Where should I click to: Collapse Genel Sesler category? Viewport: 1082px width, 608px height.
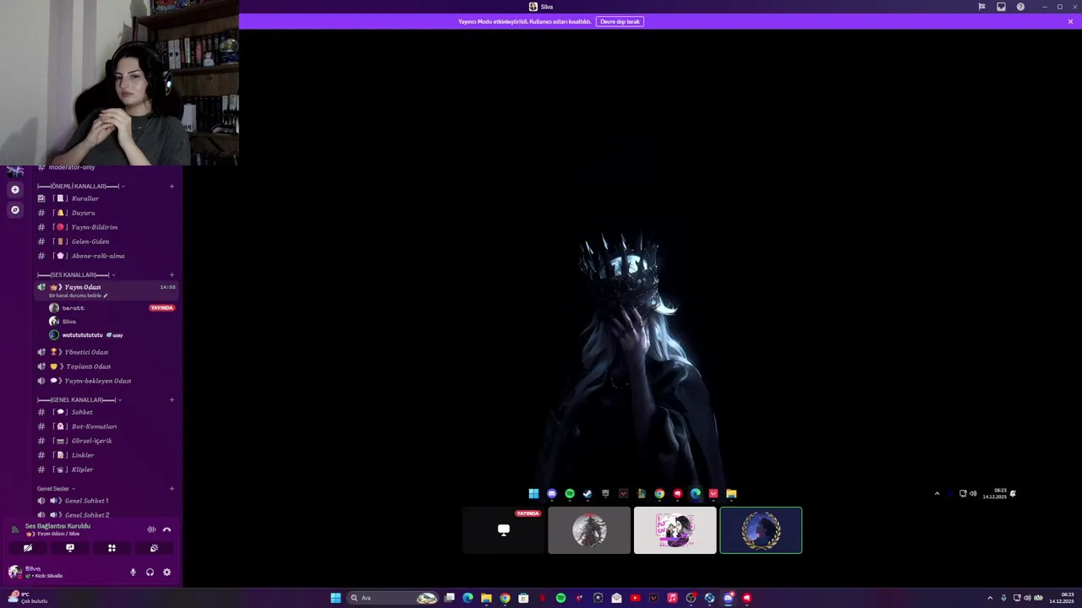(56, 488)
